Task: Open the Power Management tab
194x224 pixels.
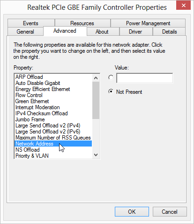Action: (148, 23)
